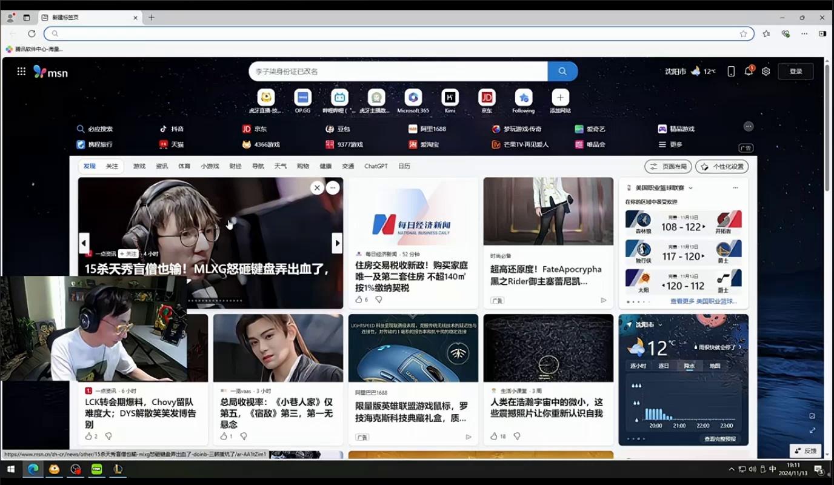Click the 反馈 feedback button

806,451
